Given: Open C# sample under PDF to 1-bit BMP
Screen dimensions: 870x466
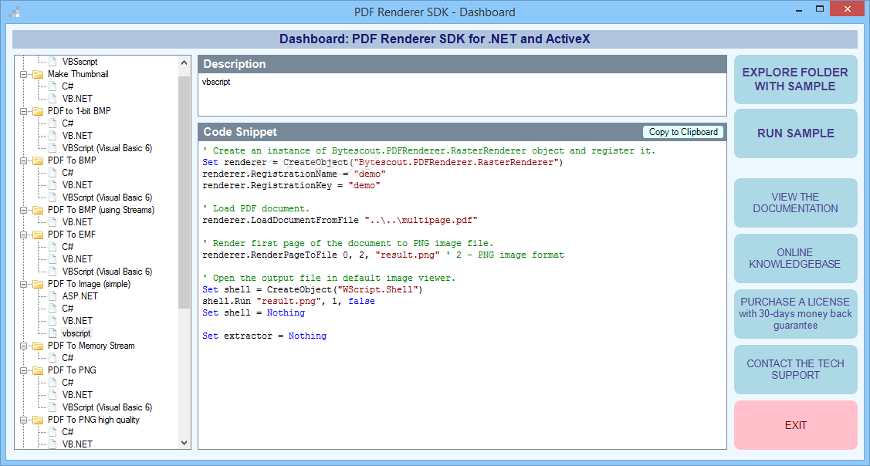Looking at the screenshot, I should tap(68, 123).
